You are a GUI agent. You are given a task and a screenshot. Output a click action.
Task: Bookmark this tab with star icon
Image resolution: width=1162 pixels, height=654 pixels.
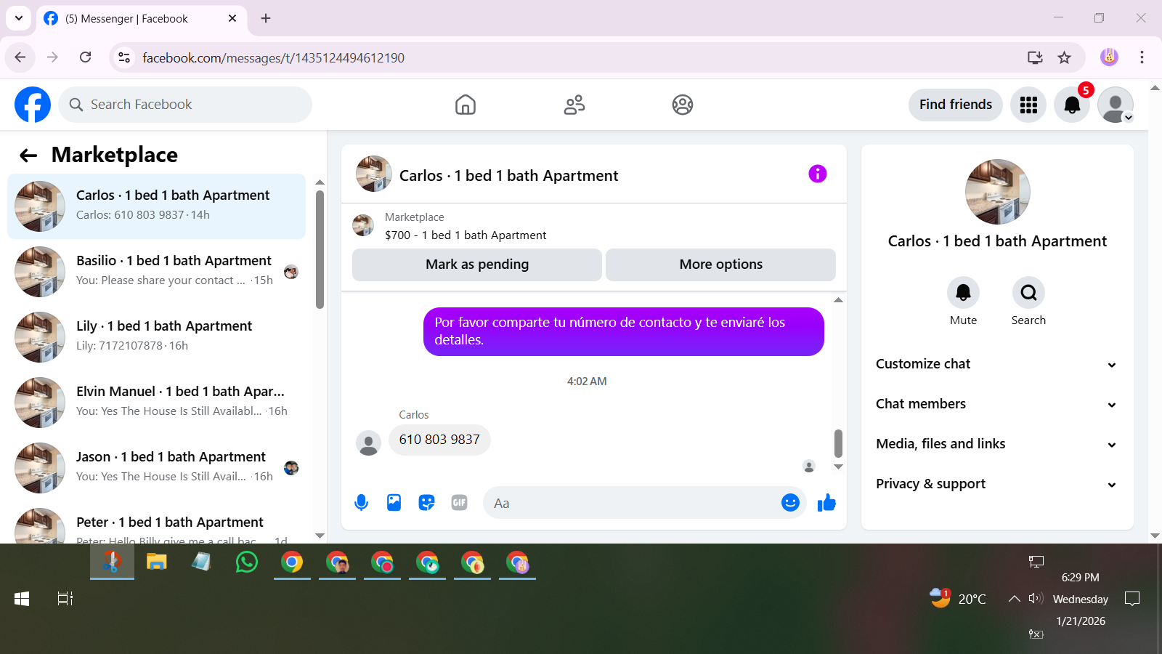pos(1064,57)
